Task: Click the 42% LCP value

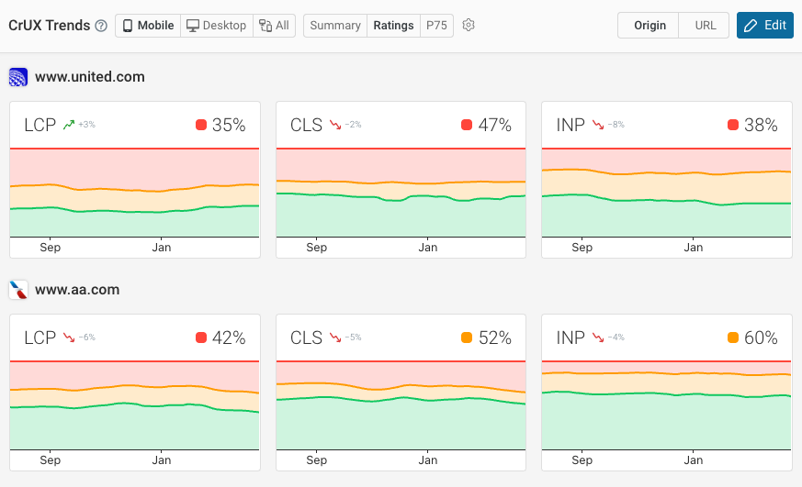Action: 229,338
